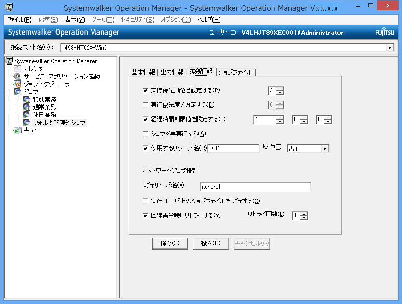
Task: Collapse the ジョブ tree node
Action: tap(9, 92)
